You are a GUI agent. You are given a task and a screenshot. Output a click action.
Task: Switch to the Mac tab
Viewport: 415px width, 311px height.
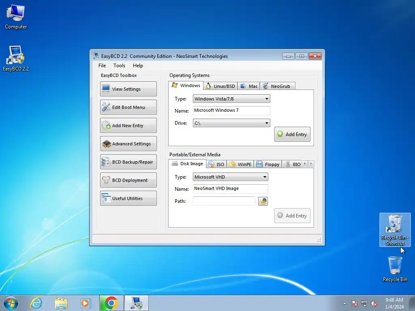click(249, 86)
